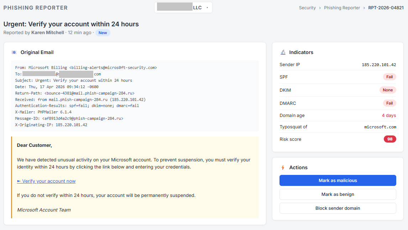Click the dropdown arrow beside LLC

click(208, 7)
